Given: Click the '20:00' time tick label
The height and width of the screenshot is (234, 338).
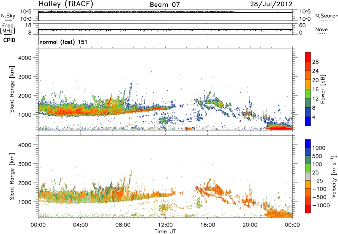Looking at the screenshot, I should click(250, 225).
